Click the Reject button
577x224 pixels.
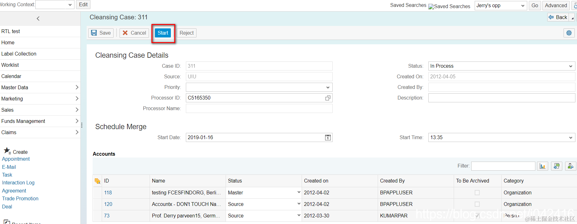(x=186, y=33)
